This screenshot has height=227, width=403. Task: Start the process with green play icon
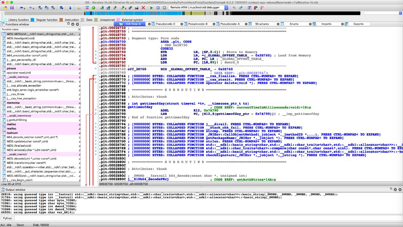[x=151, y=7]
